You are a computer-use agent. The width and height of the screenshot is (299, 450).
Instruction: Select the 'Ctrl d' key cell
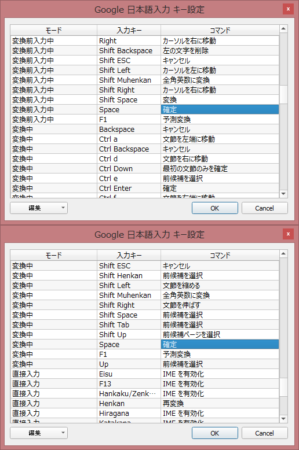pyautogui.click(x=129, y=158)
